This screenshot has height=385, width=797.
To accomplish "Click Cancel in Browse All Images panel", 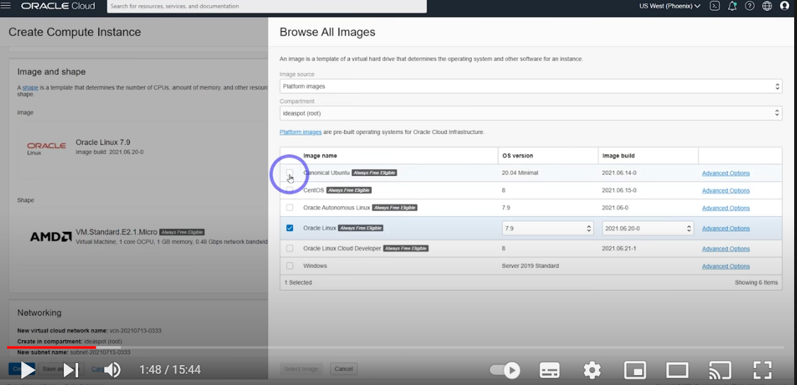I will point(343,369).
